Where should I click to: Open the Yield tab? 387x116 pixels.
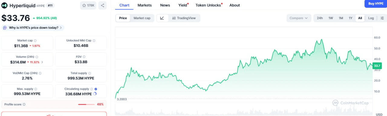(x=183, y=5)
